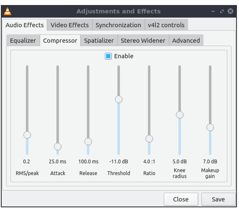The width and height of the screenshot is (239, 209).
Task: Minimize the Adjustments and Effects window
Action: (213, 11)
